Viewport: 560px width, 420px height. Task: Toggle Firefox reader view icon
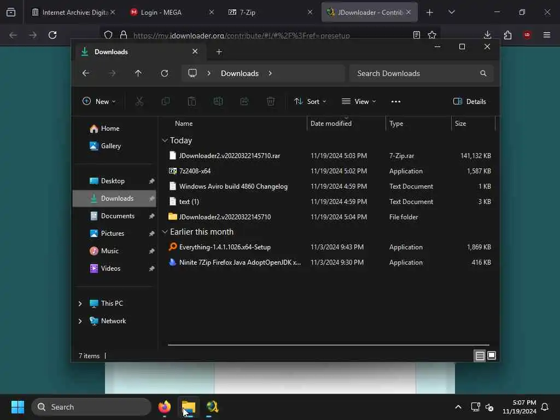[416, 35]
